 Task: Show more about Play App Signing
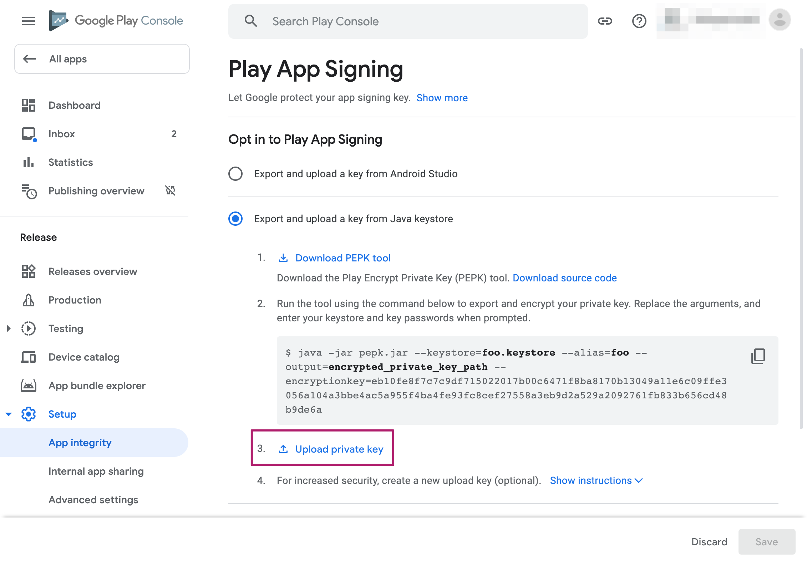(442, 97)
